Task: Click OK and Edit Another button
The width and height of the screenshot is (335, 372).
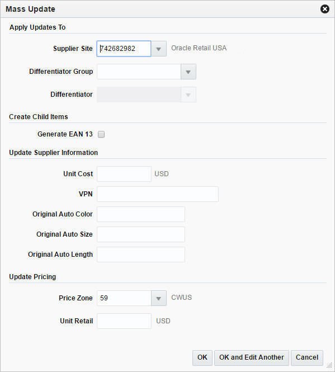Action: point(252,358)
